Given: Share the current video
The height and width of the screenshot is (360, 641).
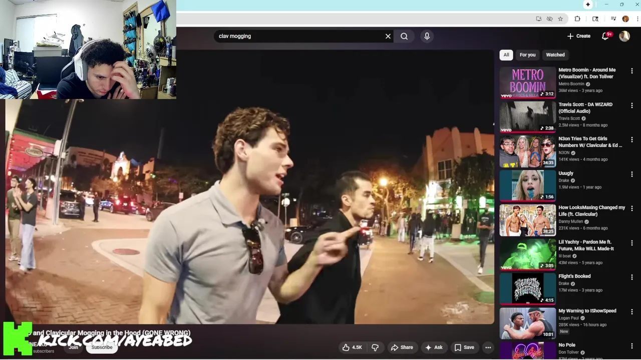Looking at the screenshot, I should tap(402, 347).
